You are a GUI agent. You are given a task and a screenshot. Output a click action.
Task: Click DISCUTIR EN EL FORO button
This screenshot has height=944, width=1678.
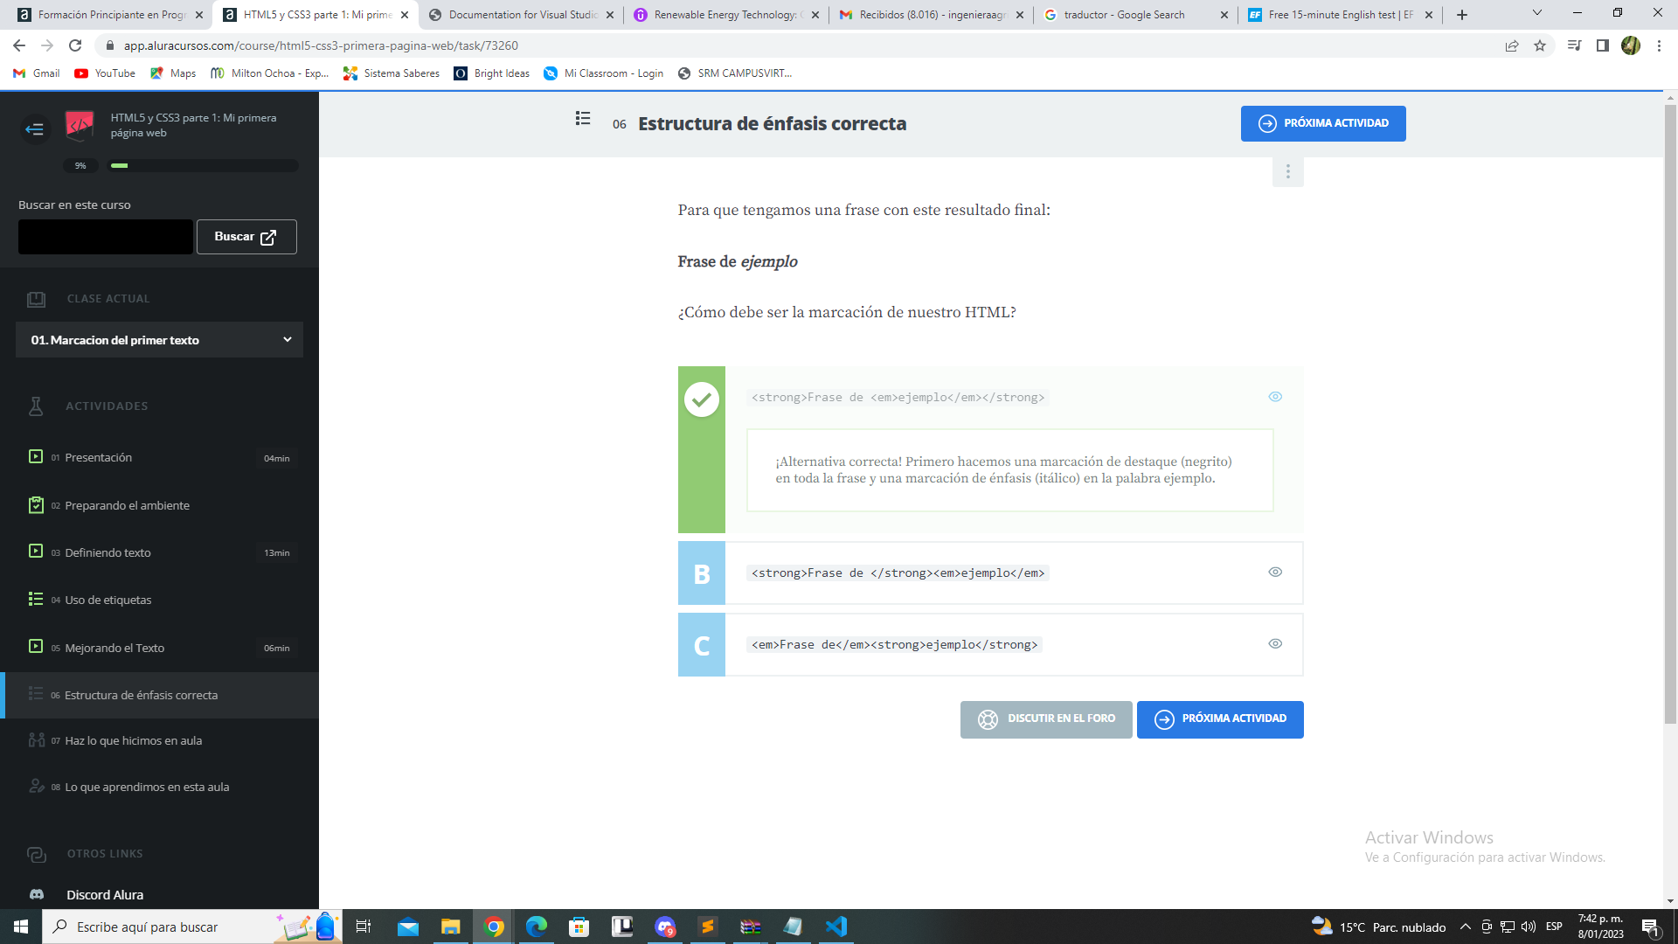coord(1046,718)
